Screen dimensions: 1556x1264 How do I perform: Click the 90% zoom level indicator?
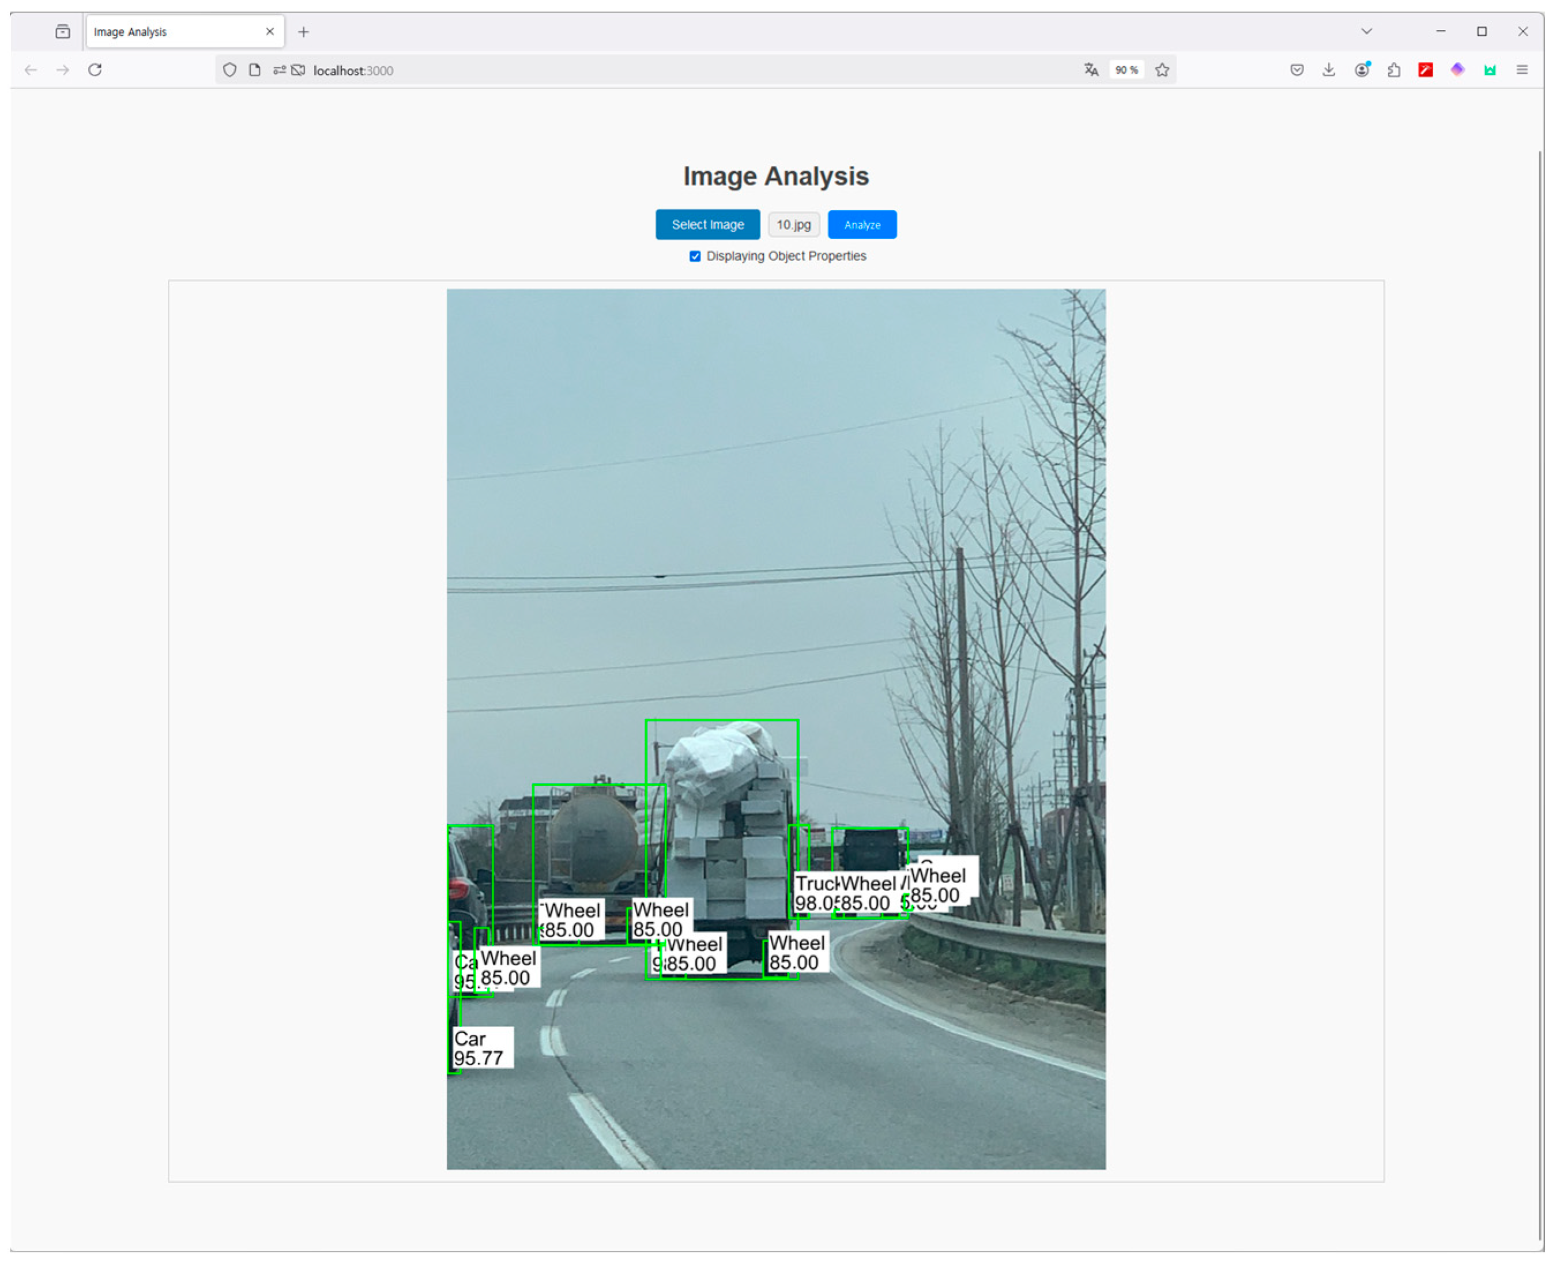pyautogui.click(x=1127, y=70)
